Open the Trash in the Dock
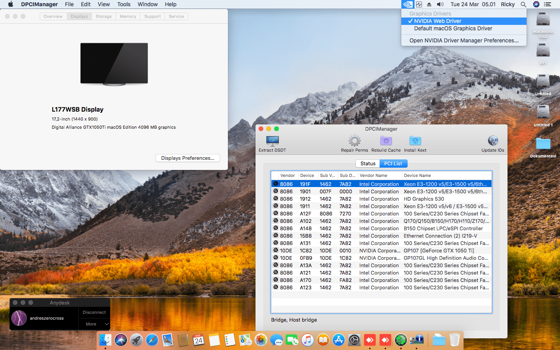Image resolution: width=560 pixels, height=350 pixels. [455, 340]
